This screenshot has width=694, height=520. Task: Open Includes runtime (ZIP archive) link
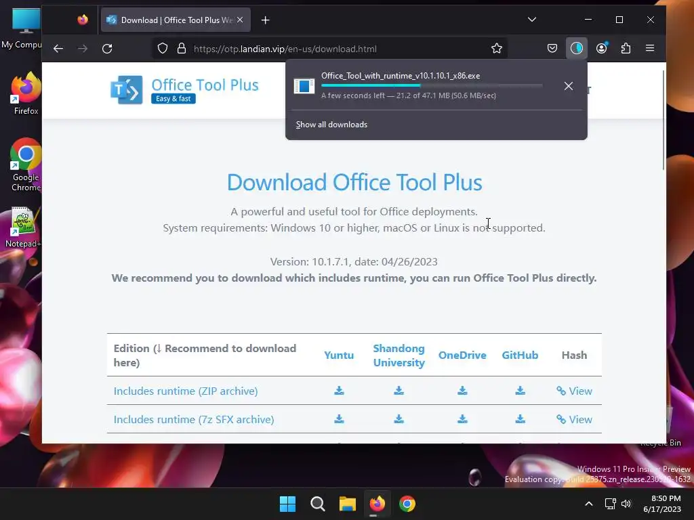[186, 391]
